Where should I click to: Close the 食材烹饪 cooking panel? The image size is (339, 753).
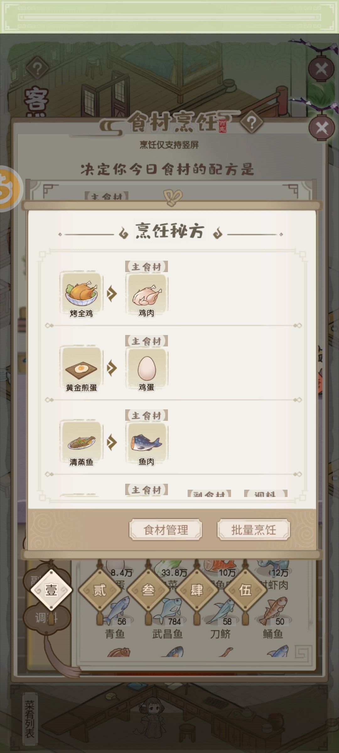point(322,128)
